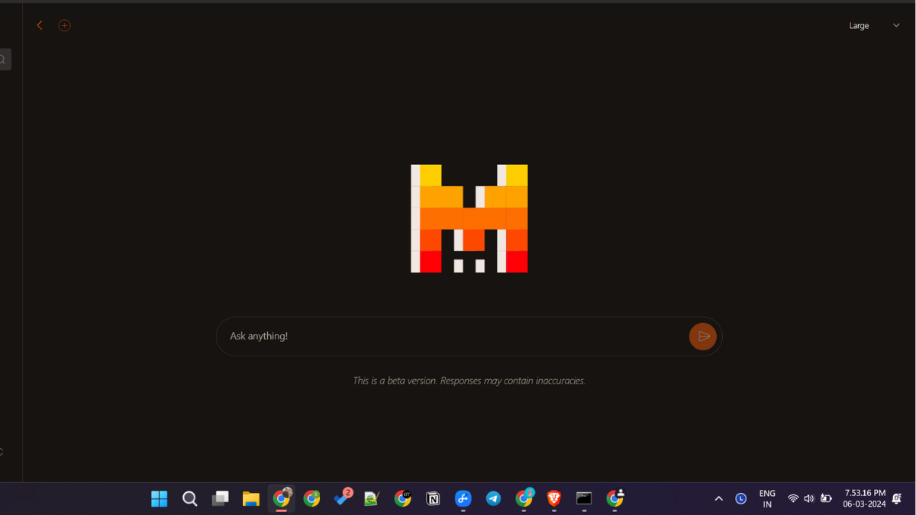This screenshot has height=515, width=916.
Task: Send the message with orange arrow button
Action: pos(702,336)
